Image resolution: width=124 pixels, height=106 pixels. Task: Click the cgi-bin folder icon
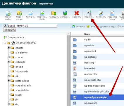75,40
